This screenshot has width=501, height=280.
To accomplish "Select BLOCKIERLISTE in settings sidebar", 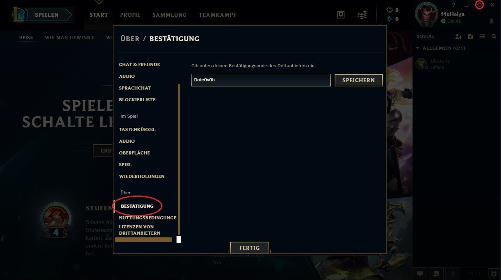I will 137,100.
